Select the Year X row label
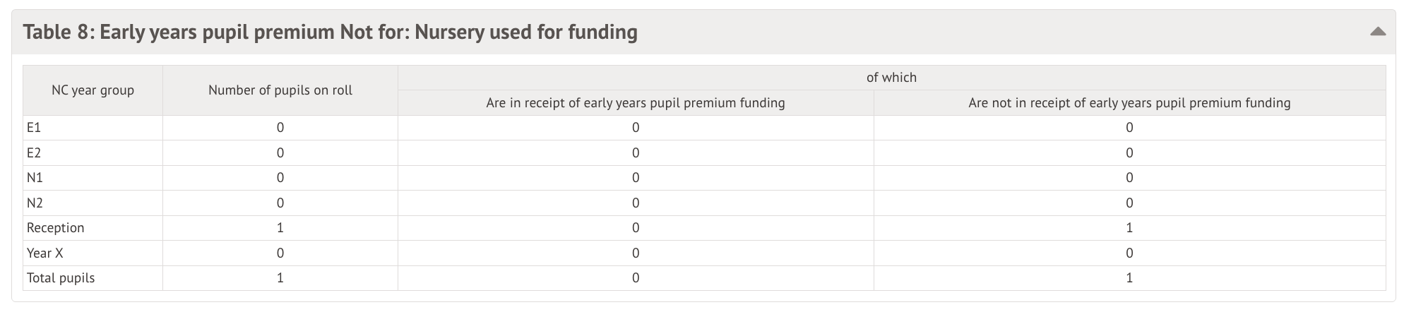 point(44,253)
